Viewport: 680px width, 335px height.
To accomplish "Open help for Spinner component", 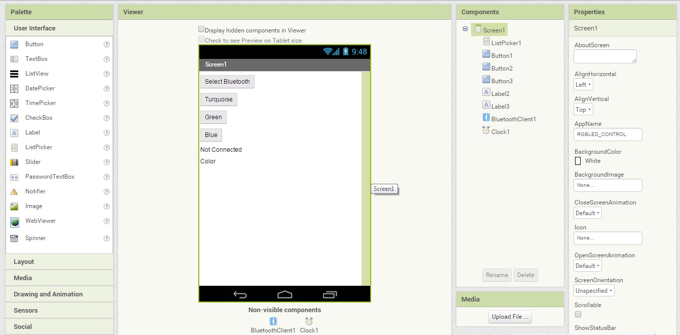I will [106, 239].
